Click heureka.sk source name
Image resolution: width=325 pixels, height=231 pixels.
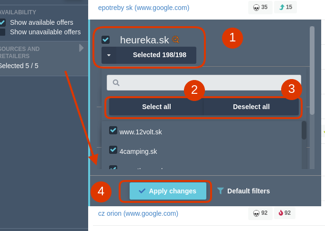coord(144,40)
